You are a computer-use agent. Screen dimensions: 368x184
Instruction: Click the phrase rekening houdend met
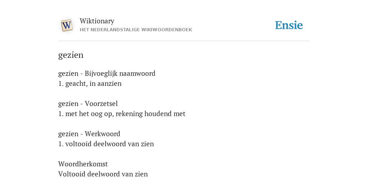tap(151, 114)
